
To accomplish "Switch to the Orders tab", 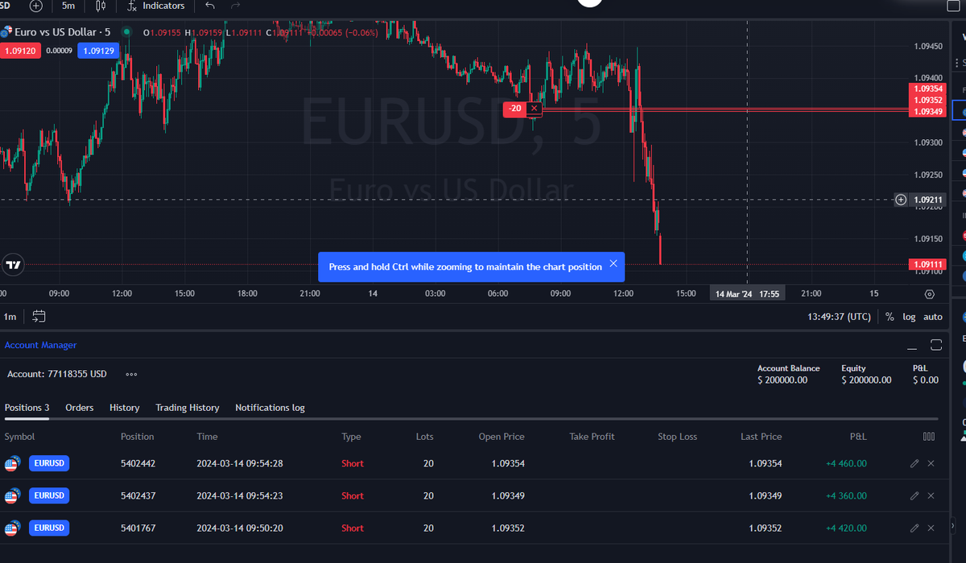I will point(80,408).
